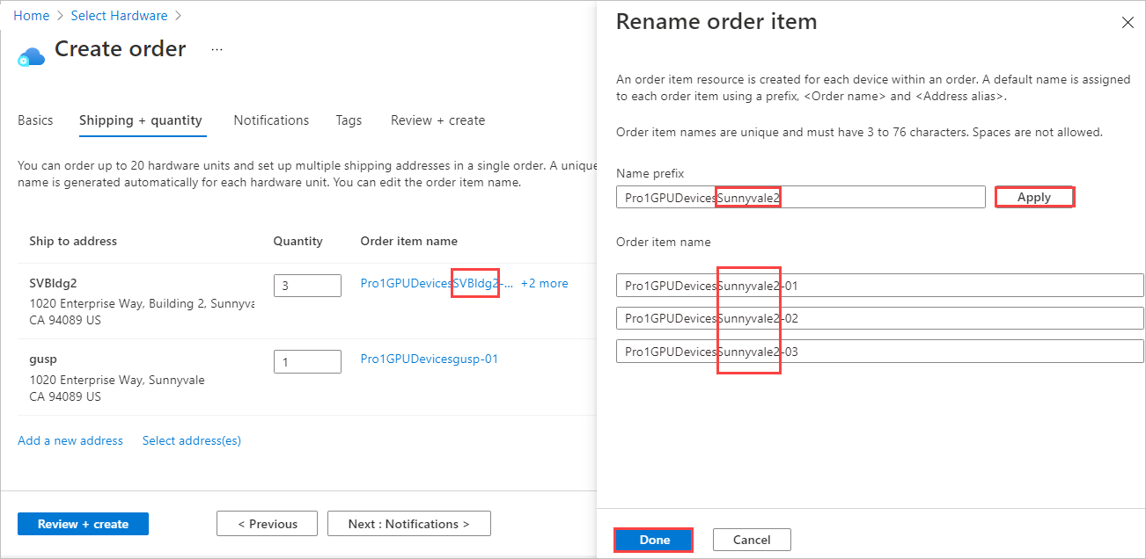The height and width of the screenshot is (559, 1146).
Task: Open Select address(es)
Action: point(191,439)
